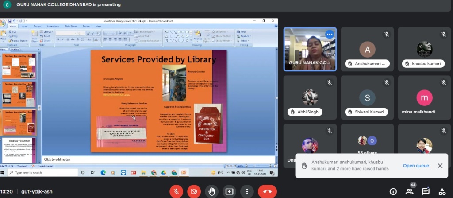
Task: Open more options three-dot menu
Action: [x=247, y=192]
